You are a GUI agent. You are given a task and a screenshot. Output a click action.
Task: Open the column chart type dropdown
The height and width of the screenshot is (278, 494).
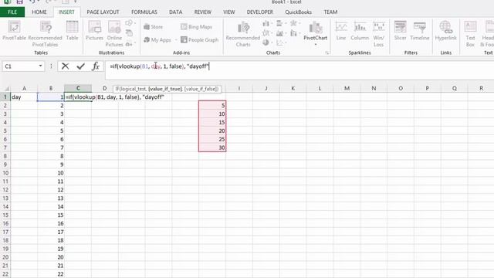click(x=267, y=23)
